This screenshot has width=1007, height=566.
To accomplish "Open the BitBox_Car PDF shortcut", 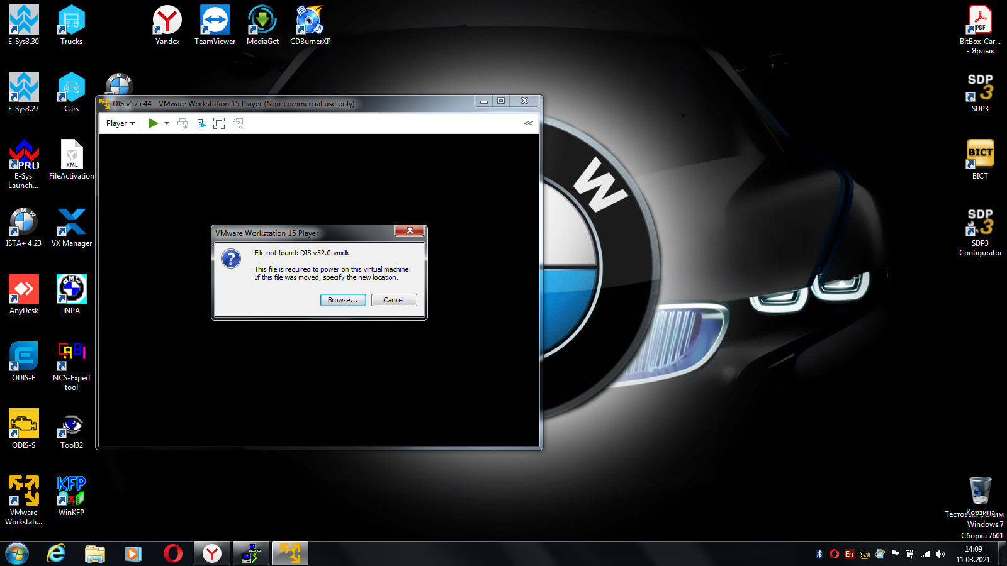I will pyautogui.click(x=980, y=30).
